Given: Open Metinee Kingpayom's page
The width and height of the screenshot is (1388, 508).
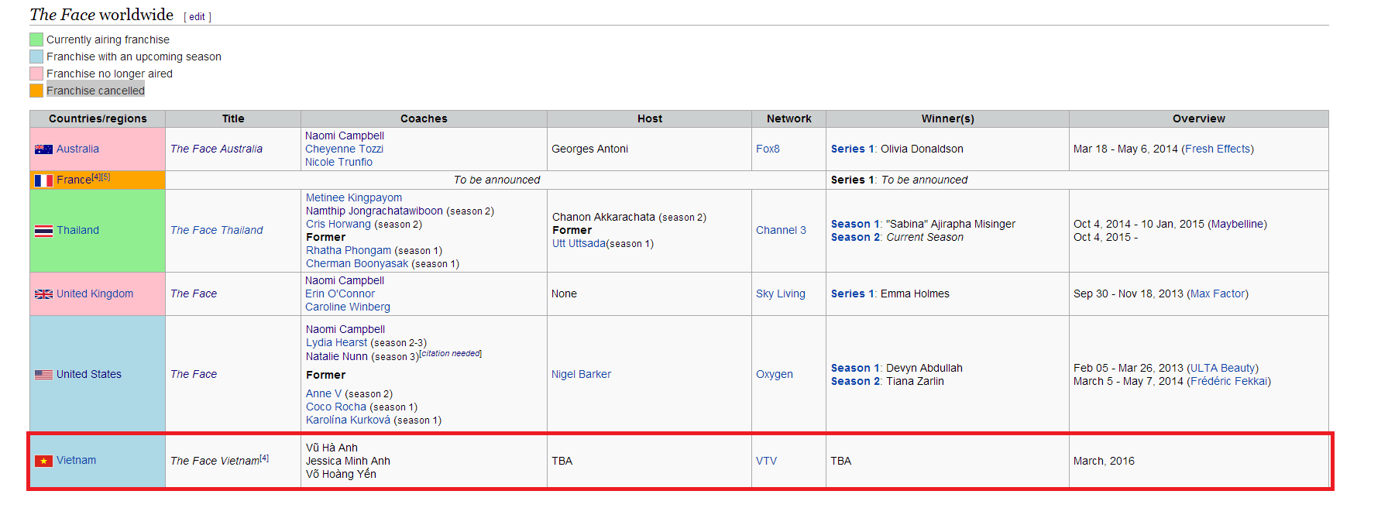Looking at the screenshot, I should pos(354,197).
